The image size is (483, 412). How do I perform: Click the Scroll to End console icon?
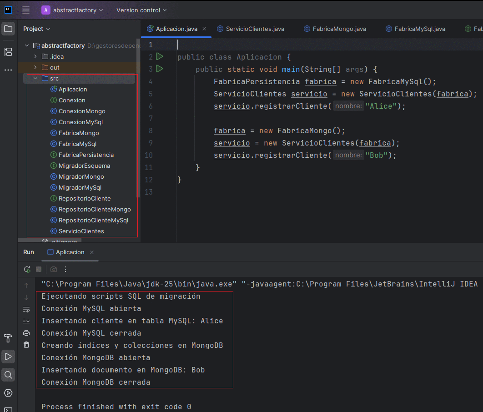pyautogui.click(x=26, y=321)
